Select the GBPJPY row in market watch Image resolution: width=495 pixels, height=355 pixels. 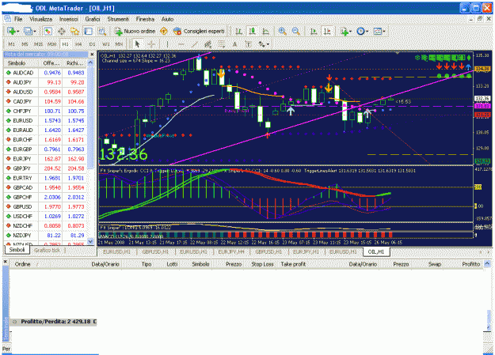click(x=45, y=168)
